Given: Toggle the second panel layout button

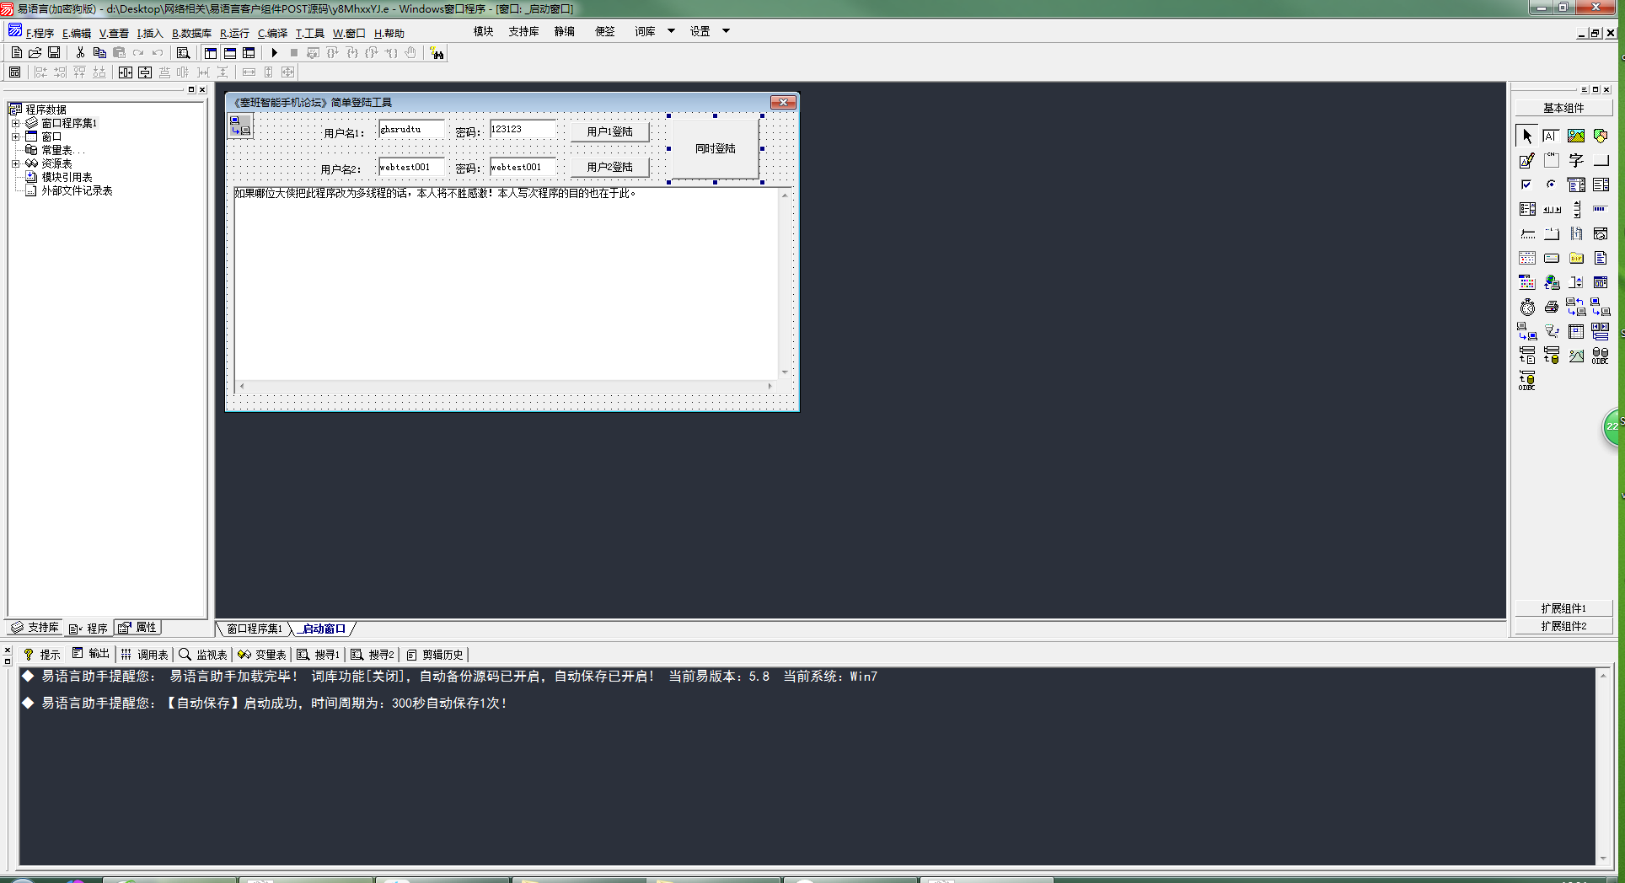Looking at the screenshot, I should pos(229,52).
